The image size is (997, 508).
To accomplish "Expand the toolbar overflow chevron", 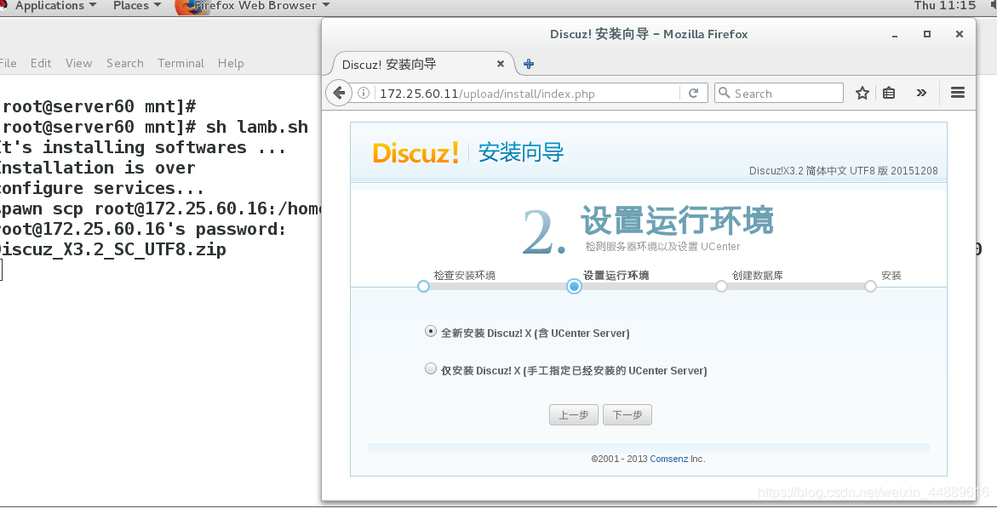I will 921,93.
